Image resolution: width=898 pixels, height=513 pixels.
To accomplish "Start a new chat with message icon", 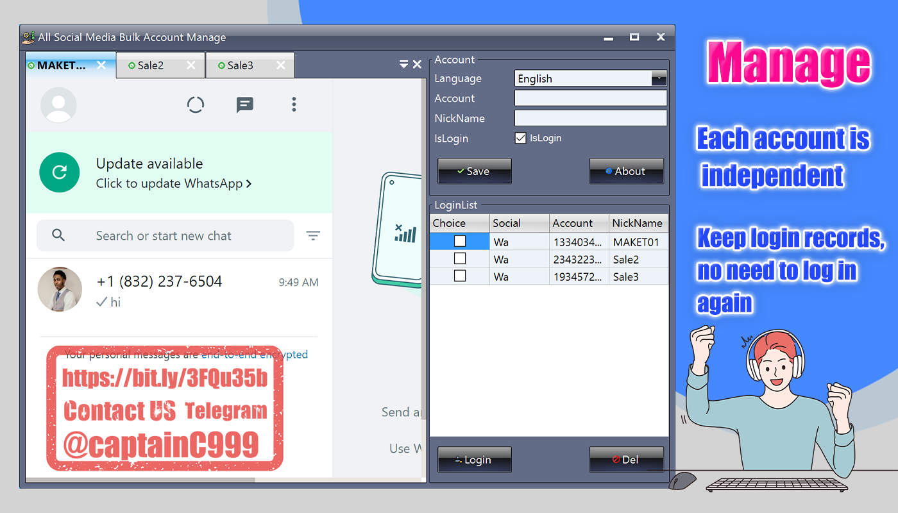I will pyautogui.click(x=245, y=105).
